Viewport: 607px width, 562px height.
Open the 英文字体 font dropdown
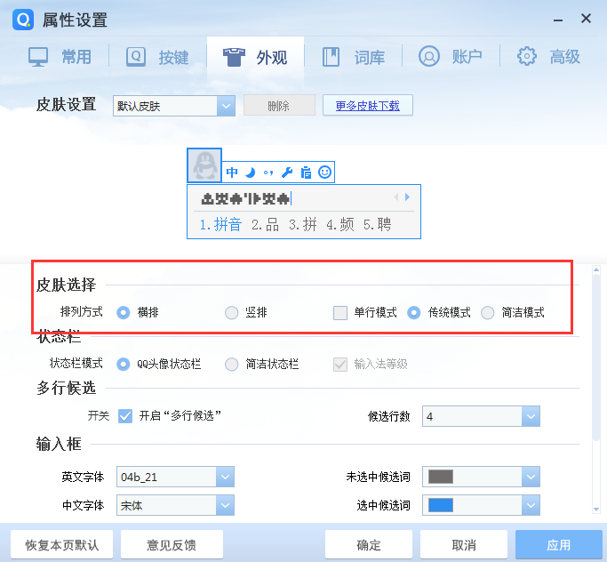[225, 477]
